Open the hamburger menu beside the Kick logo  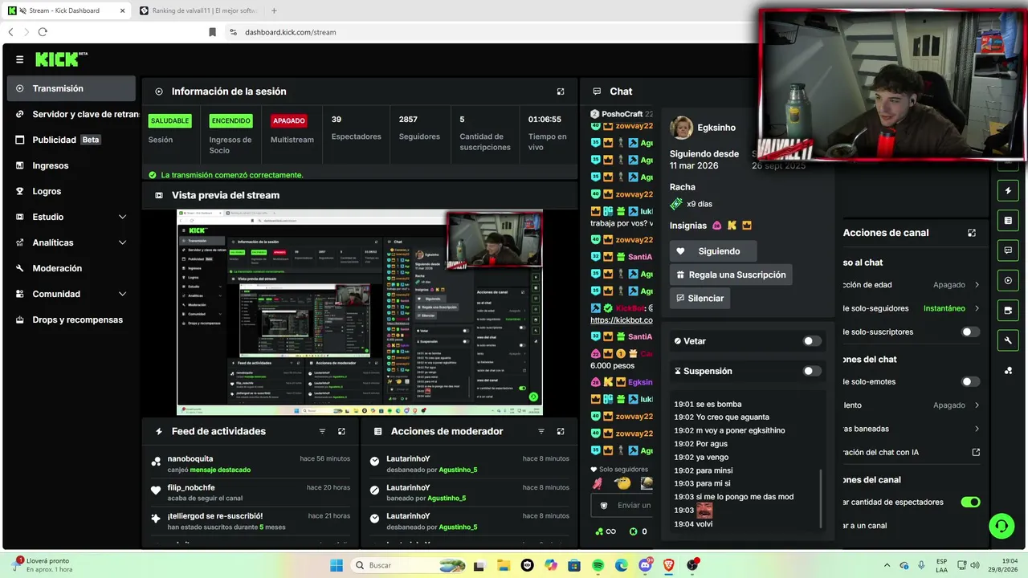coord(19,59)
